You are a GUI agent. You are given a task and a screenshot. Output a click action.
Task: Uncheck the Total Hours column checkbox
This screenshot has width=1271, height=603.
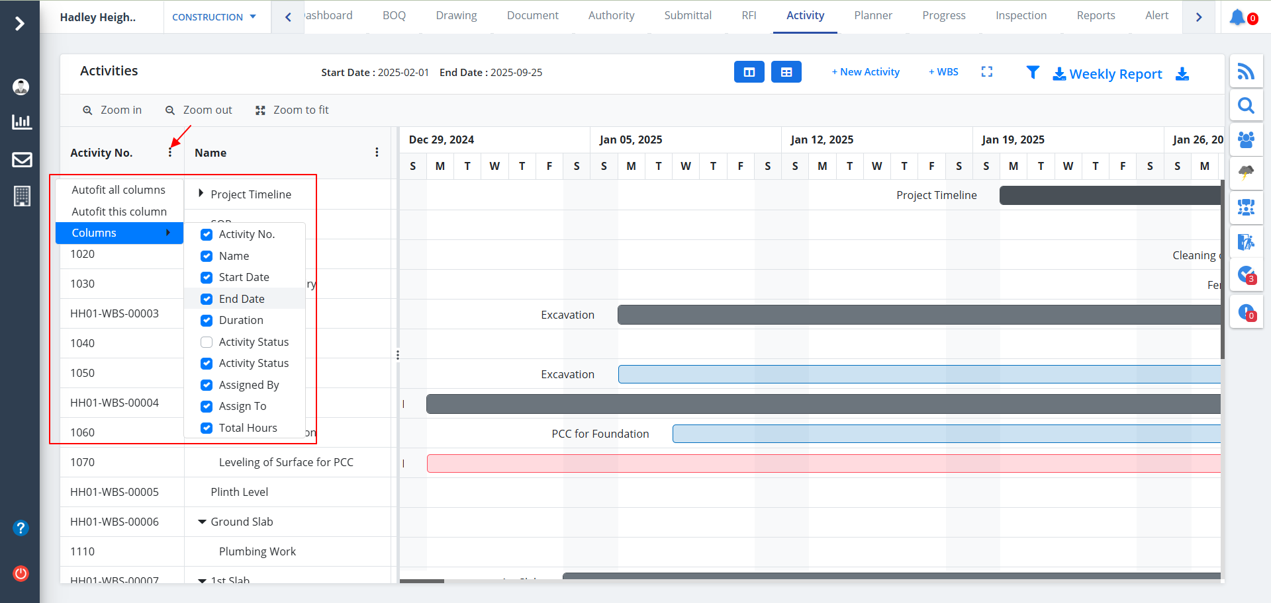[x=207, y=428]
